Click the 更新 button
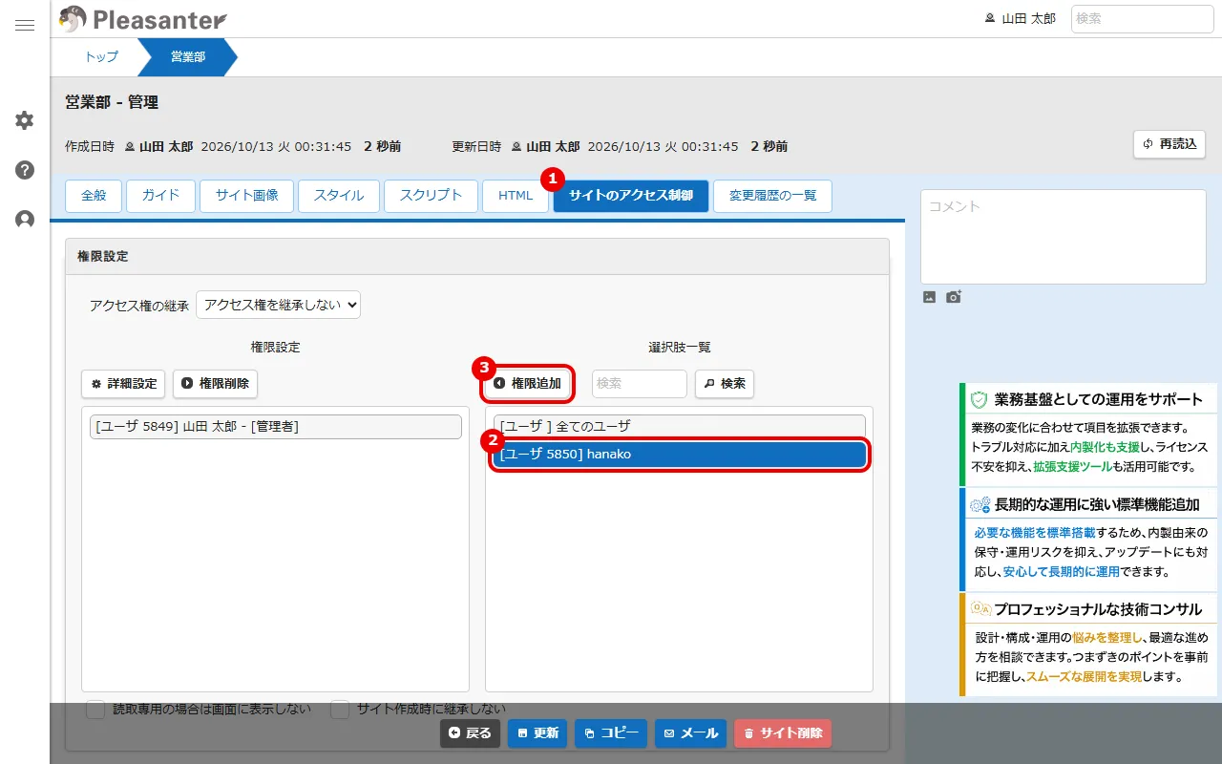 point(537,733)
